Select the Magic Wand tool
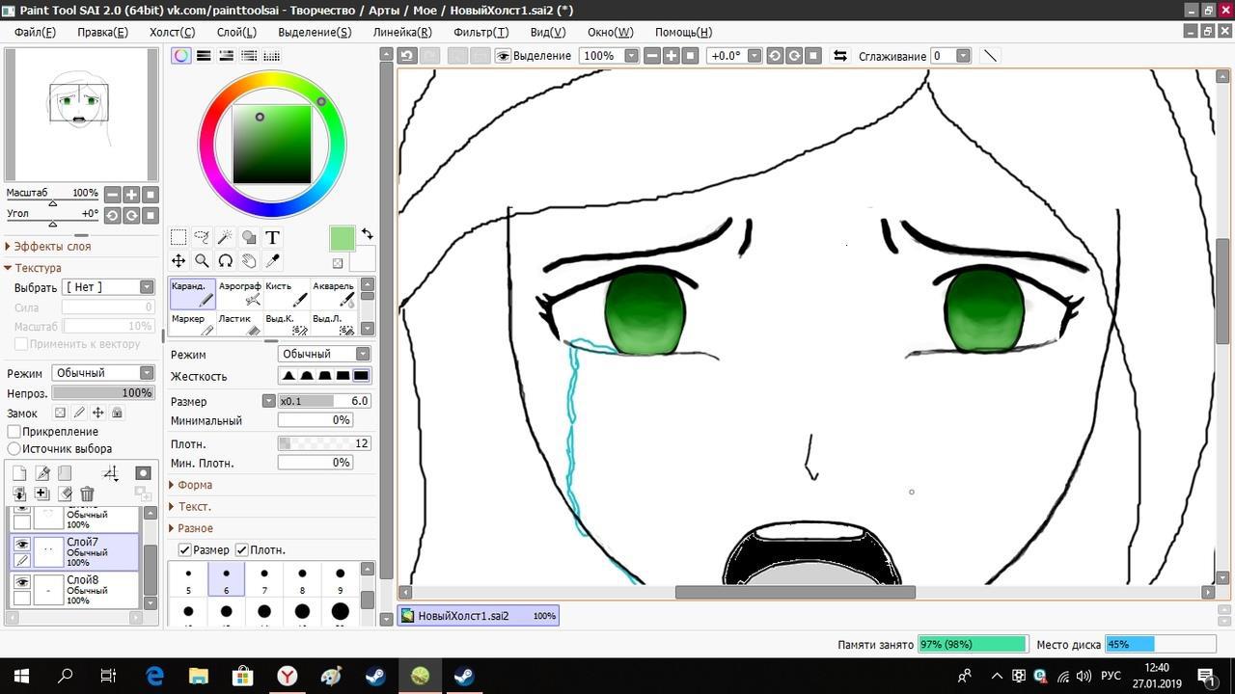 (225, 237)
